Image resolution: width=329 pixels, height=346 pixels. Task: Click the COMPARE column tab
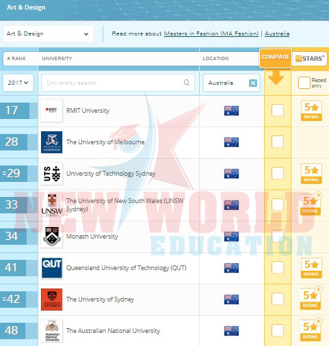pyautogui.click(x=276, y=58)
